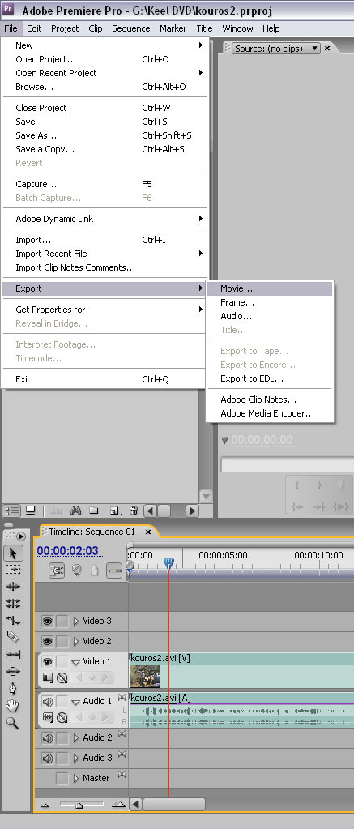Click the blue playhead marker on ruler

point(169,563)
